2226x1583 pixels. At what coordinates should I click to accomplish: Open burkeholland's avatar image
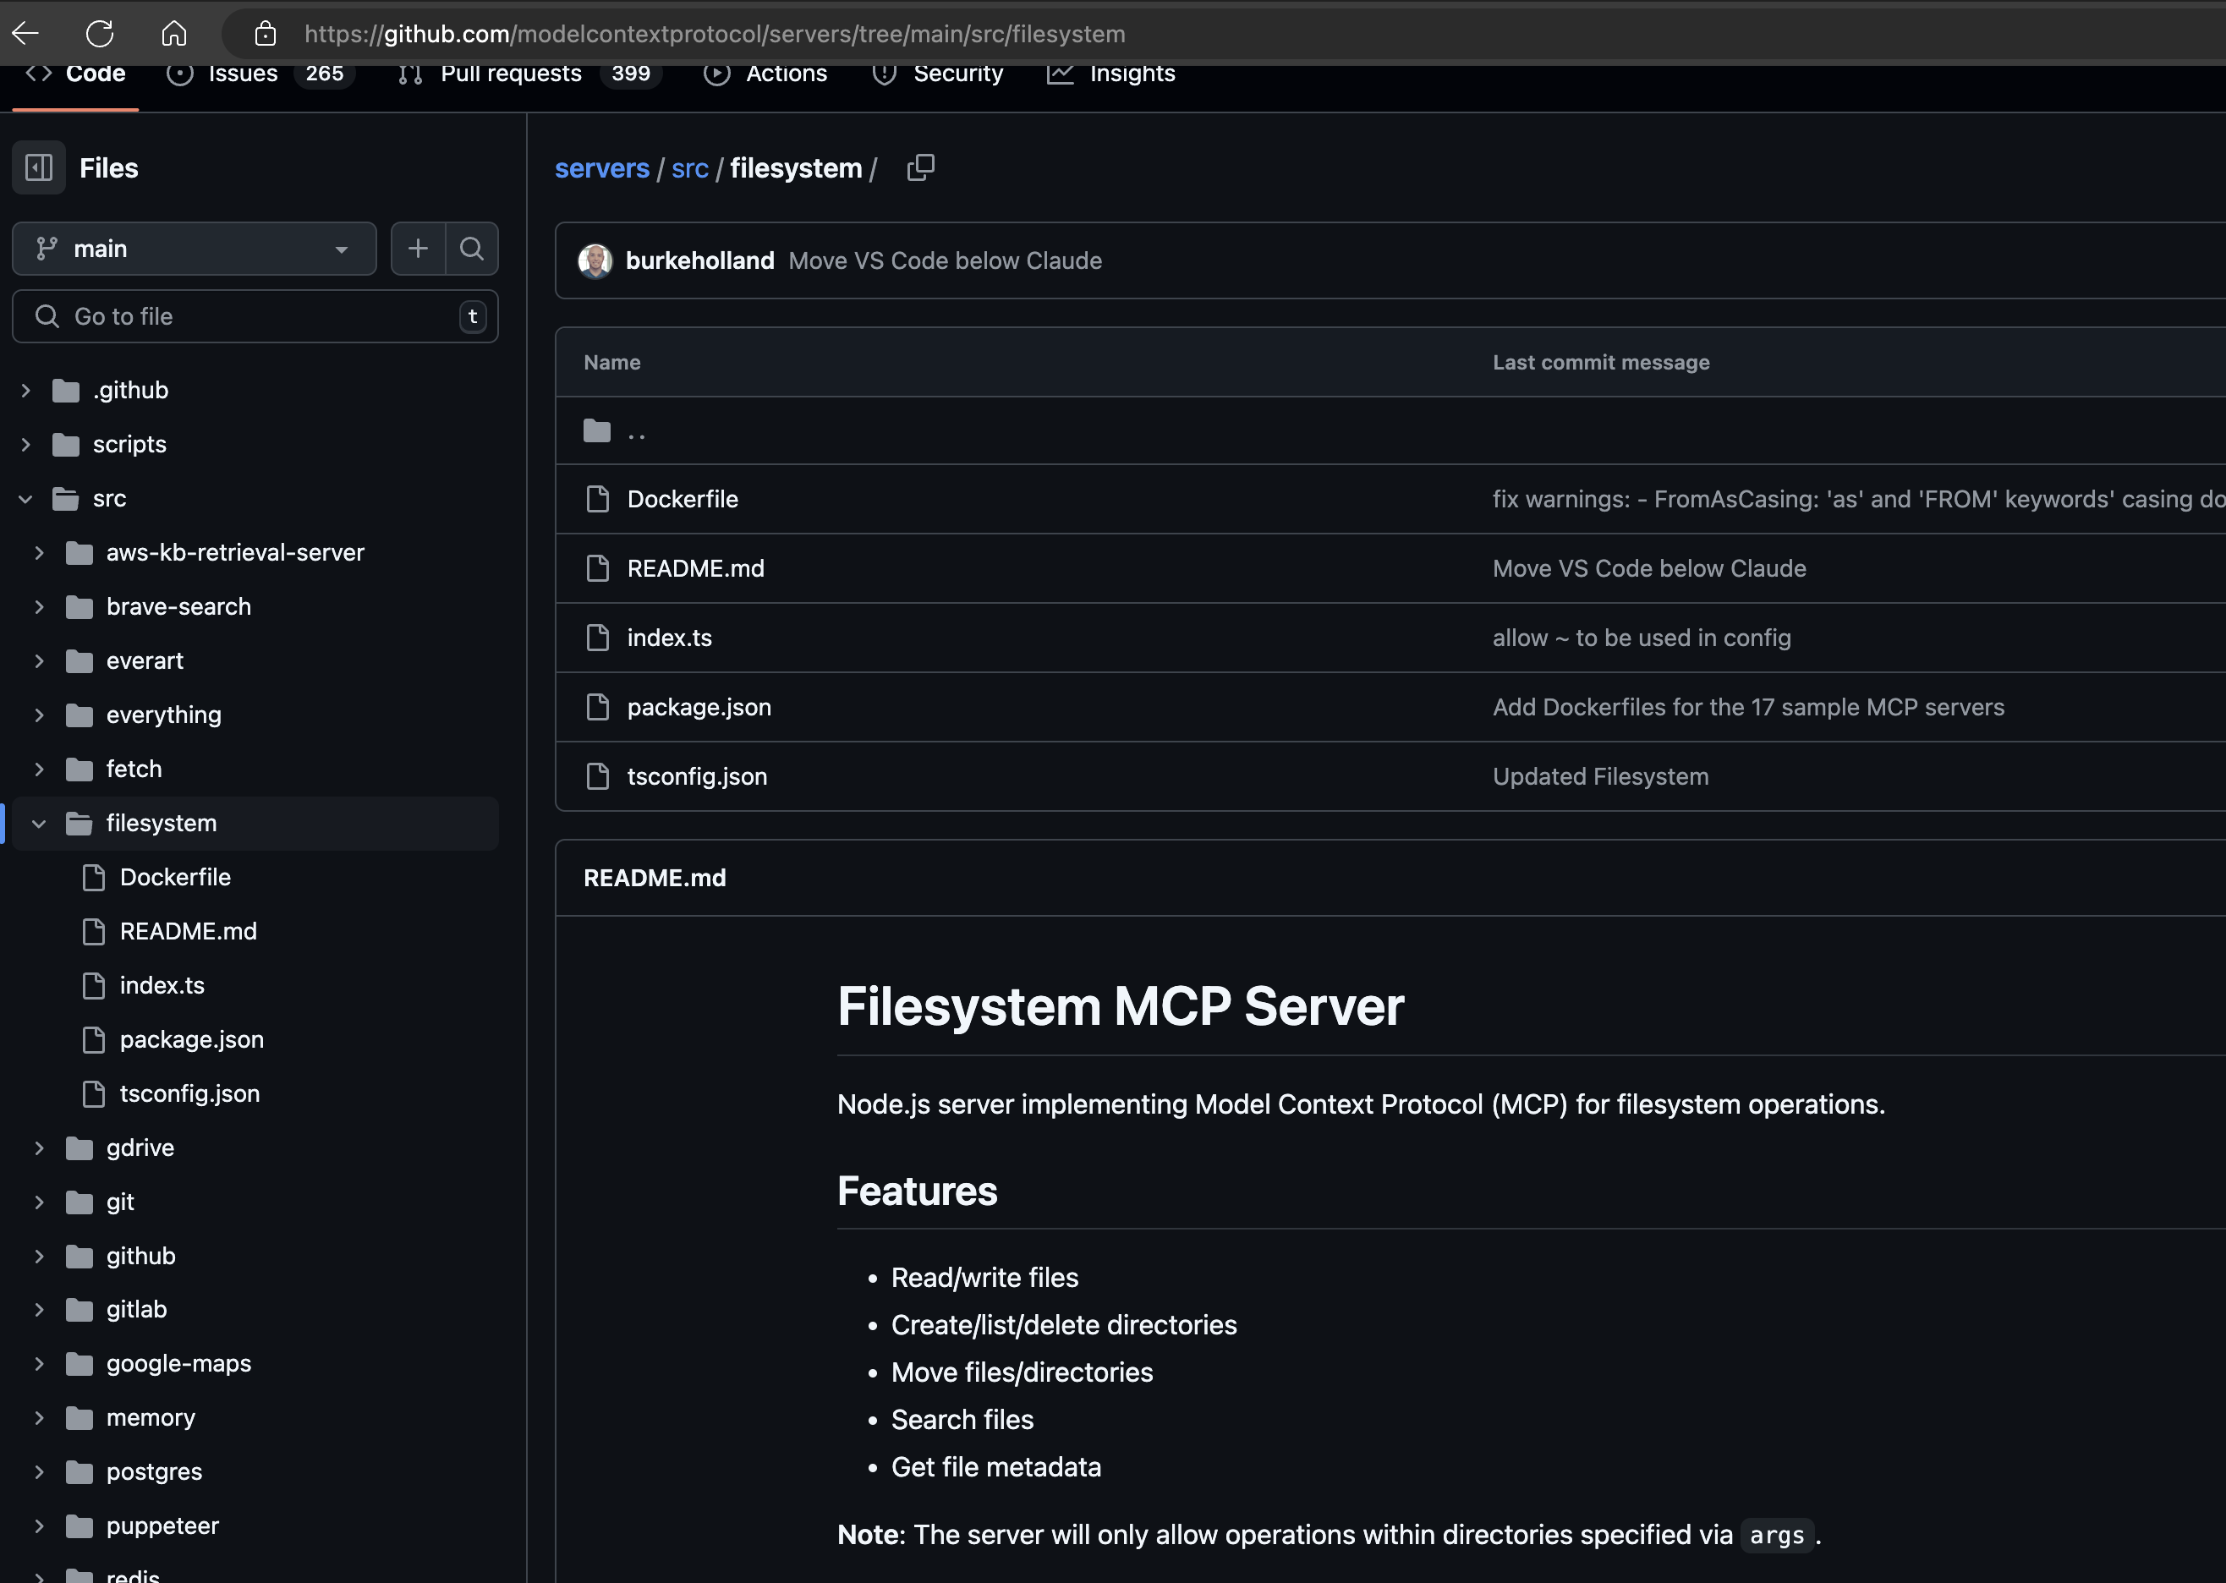(595, 260)
